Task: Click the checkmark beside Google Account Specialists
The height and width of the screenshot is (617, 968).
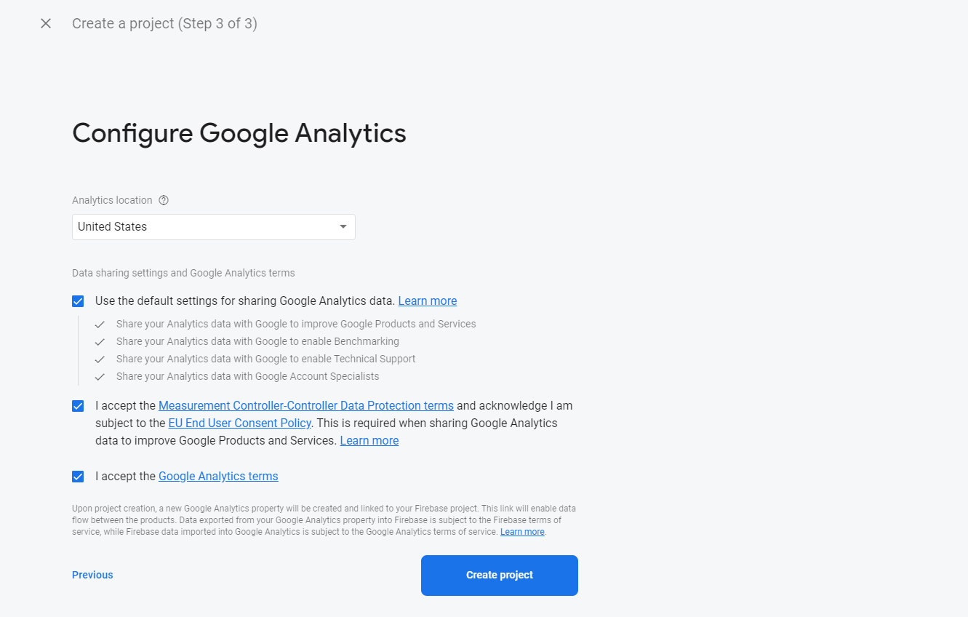Action: click(x=100, y=377)
